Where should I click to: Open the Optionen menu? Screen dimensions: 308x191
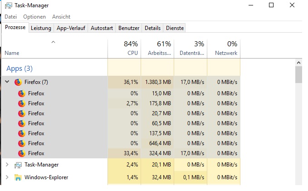34,17
